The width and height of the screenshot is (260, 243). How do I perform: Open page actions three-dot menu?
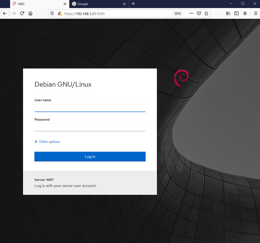click(191, 14)
